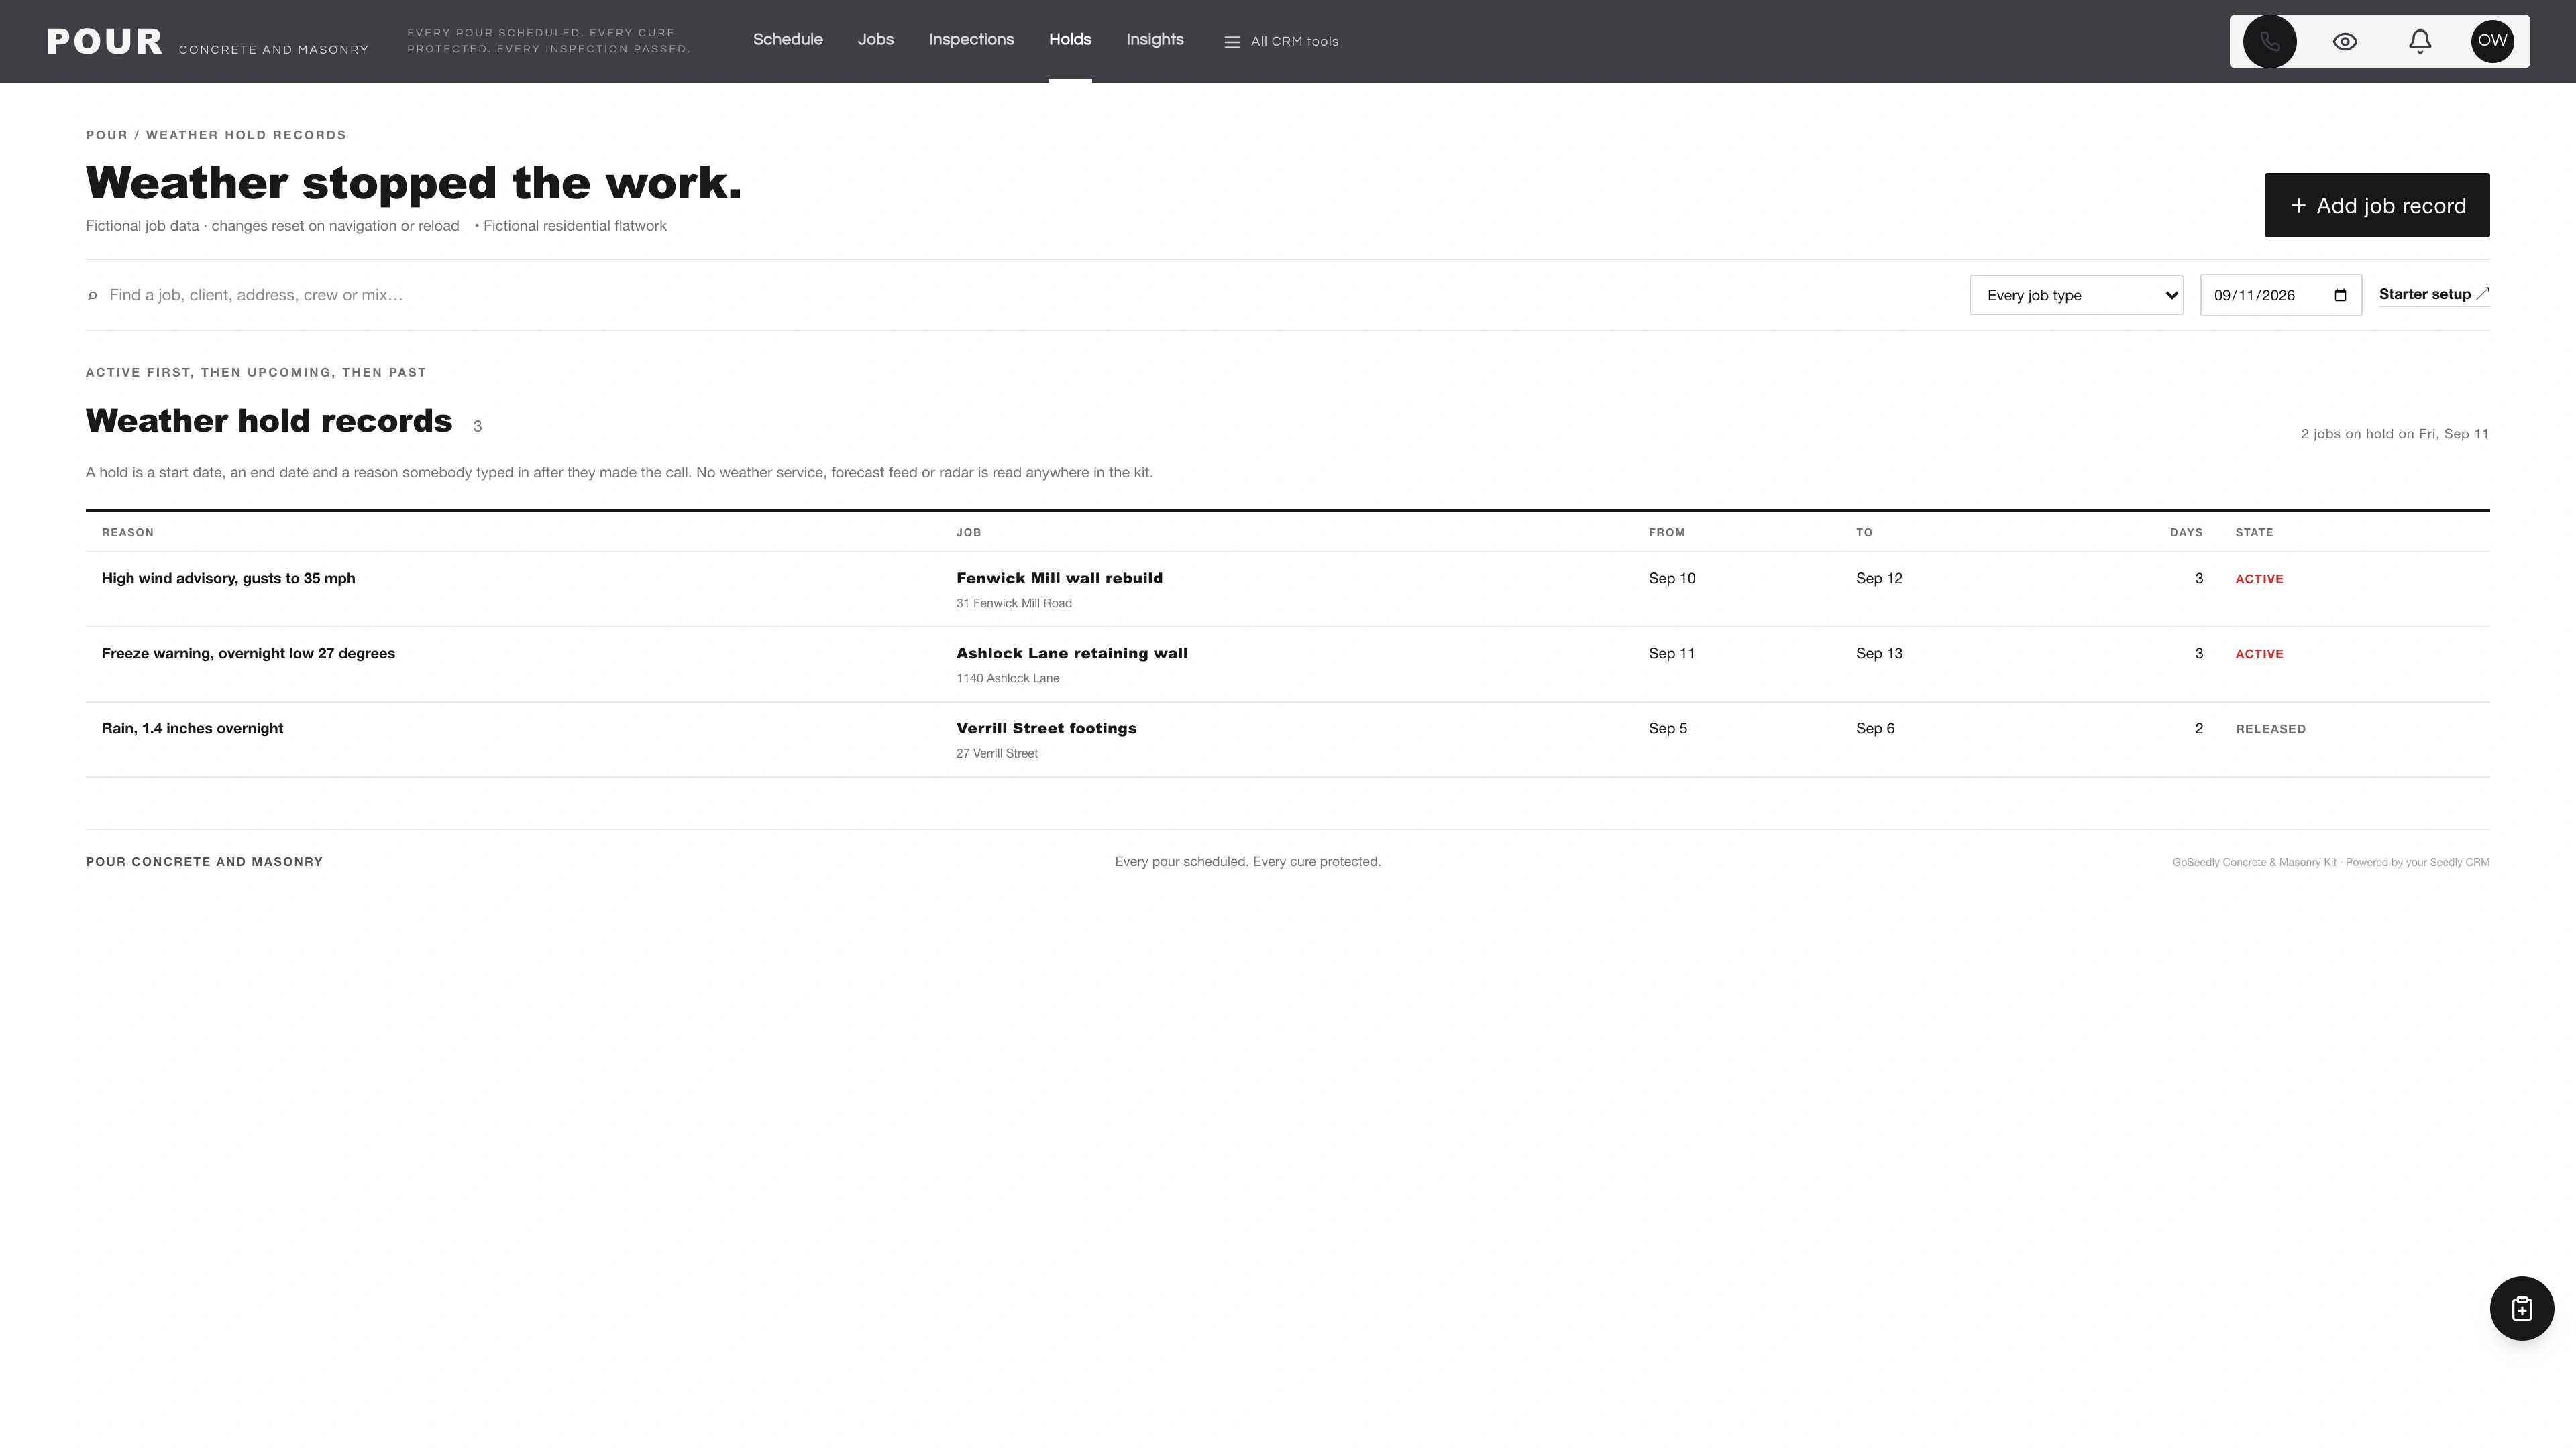Select the Rain, 1.4 inches overnight reason
Screen dimensions: 2576x1448
[192, 727]
